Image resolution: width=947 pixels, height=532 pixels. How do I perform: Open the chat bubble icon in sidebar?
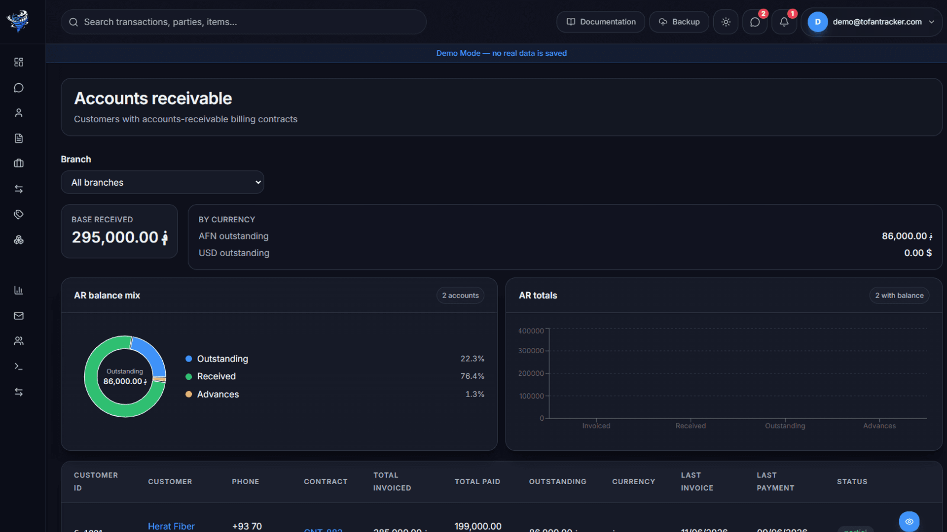pos(19,88)
